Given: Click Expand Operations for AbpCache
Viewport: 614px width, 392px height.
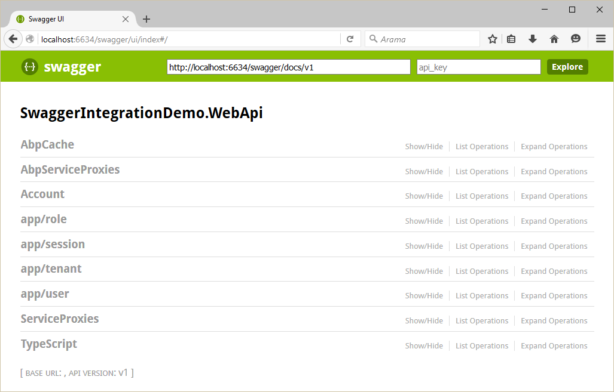Looking at the screenshot, I should click(x=554, y=147).
